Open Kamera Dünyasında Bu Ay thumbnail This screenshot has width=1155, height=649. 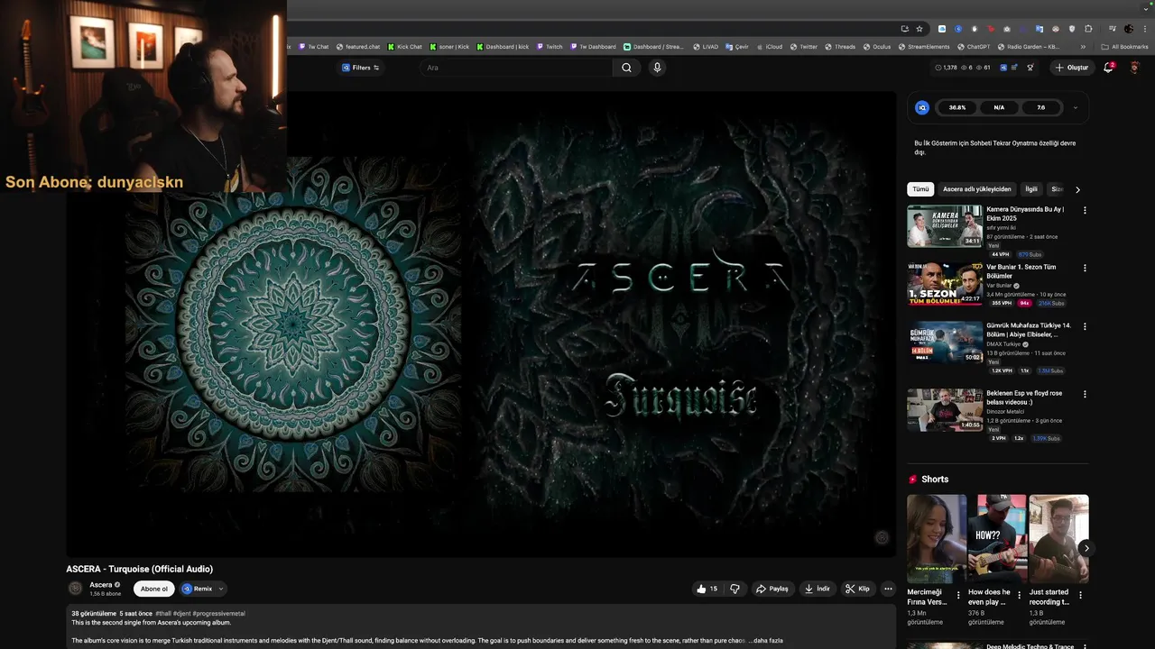pyautogui.click(x=945, y=226)
